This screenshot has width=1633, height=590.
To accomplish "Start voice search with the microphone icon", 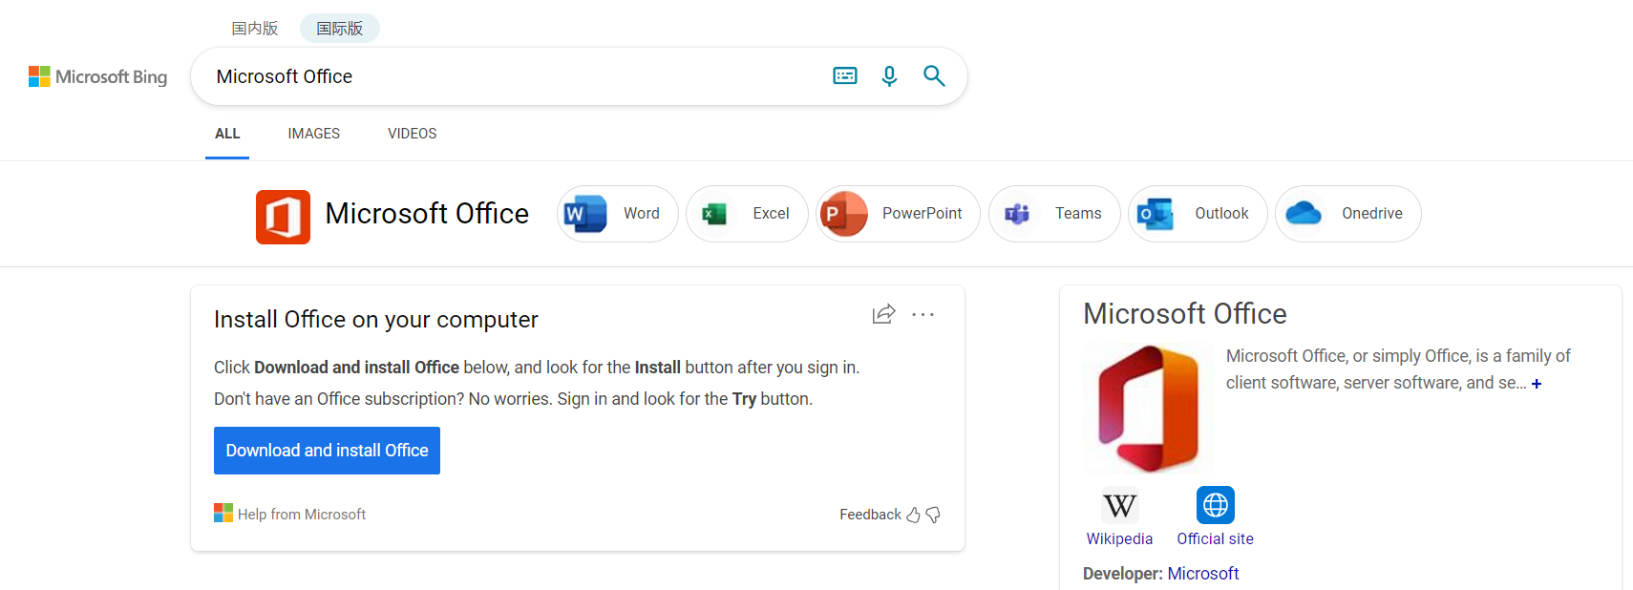I will [x=889, y=76].
